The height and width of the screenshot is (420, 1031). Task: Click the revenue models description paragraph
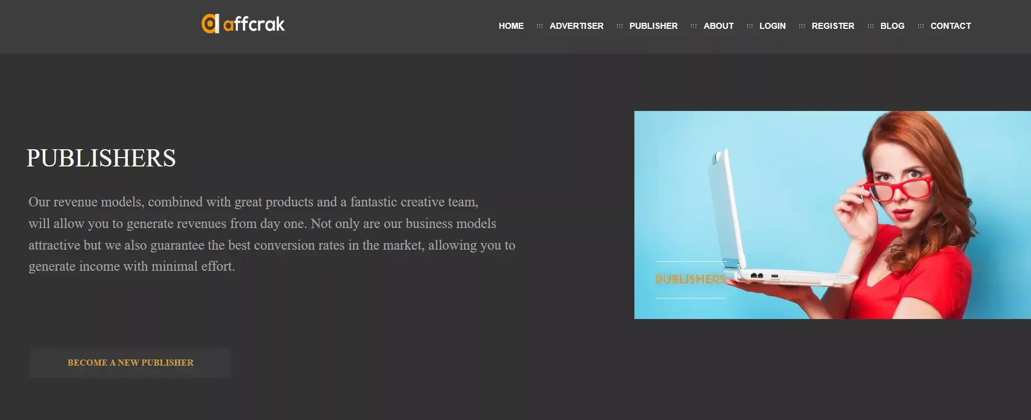tap(272, 234)
